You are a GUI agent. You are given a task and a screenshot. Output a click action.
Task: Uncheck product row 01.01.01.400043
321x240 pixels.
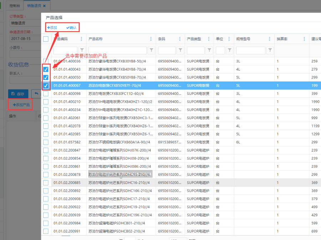tap(46, 69)
